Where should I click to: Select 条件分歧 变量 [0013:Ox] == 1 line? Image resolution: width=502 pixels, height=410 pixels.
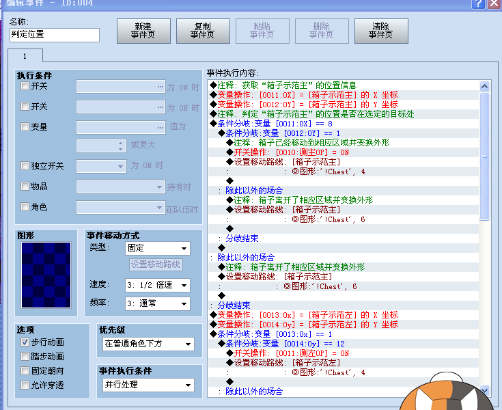pyautogui.click(x=344, y=334)
